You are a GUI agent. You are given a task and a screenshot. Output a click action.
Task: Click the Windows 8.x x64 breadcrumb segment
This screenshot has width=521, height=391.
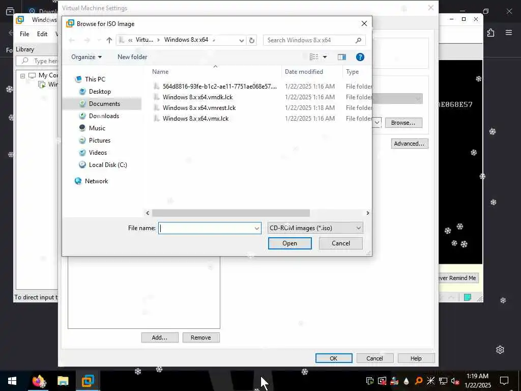pos(186,40)
